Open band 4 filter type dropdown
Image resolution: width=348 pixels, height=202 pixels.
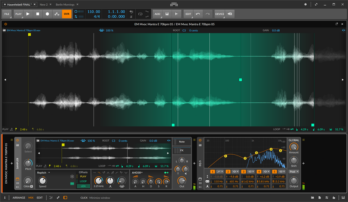click(x=266, y=172)
